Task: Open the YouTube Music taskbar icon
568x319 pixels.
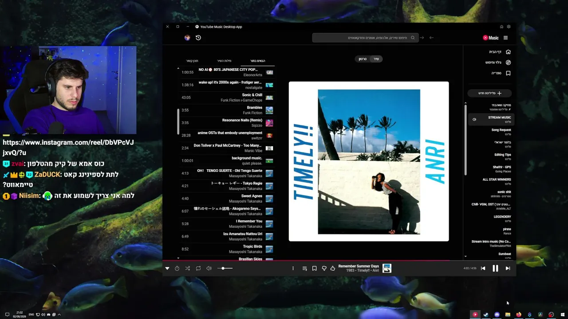Action: [475, 315]
